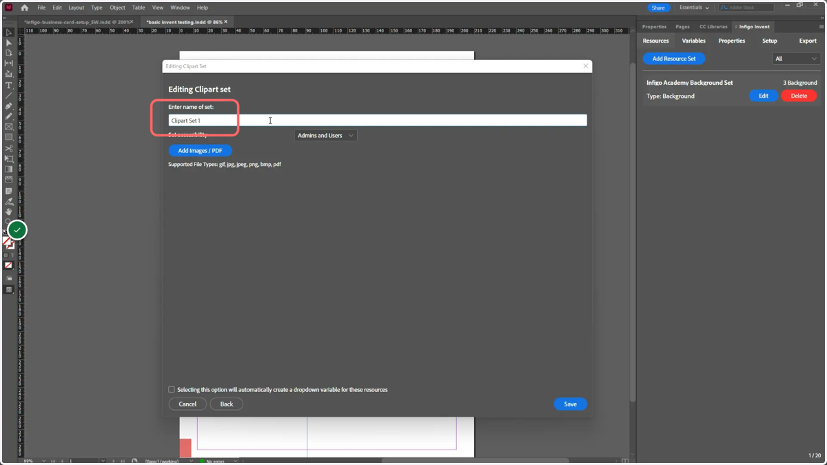Select the Note tool

[x=9, y=191]
